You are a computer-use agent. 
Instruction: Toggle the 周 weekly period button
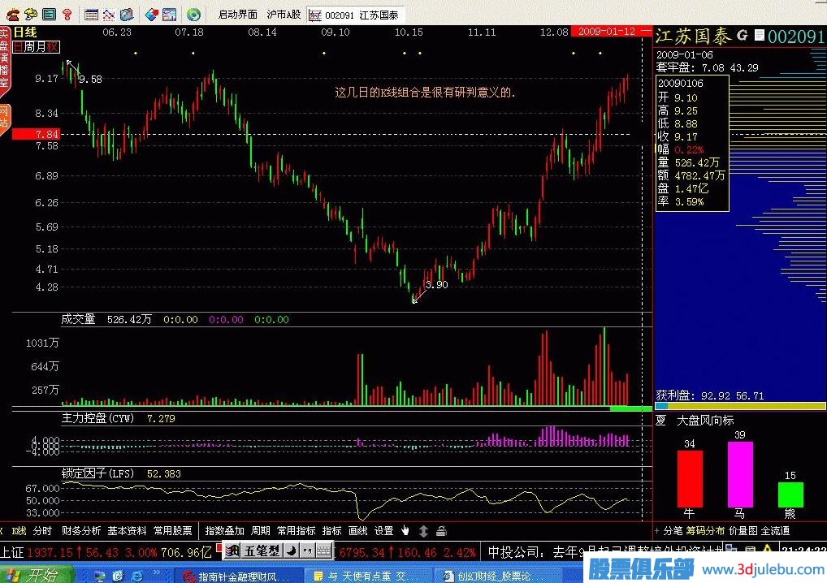click(28, 47)
